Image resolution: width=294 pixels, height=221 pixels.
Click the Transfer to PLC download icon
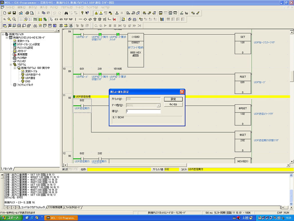point(128,13)
